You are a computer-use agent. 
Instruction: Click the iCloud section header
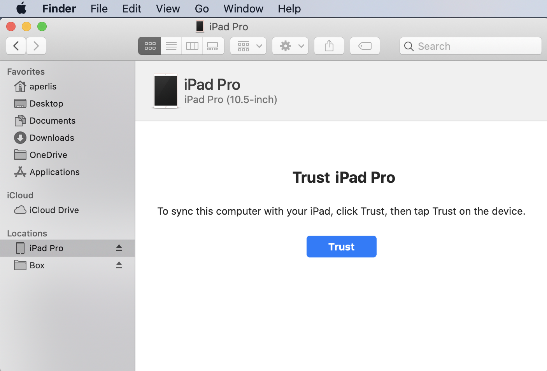[x=20, y=195]
